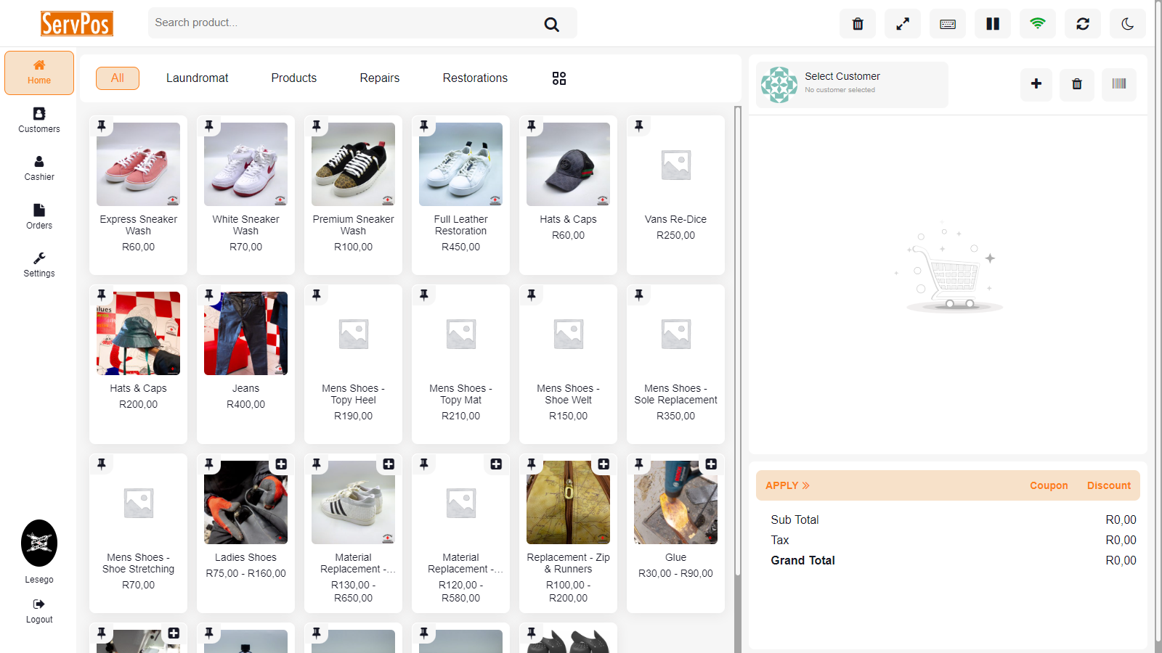This screenshot has width=1162, height=653.
Task: Enter fullscreen with the expand arrows icon
Action: tap(903, 24)
